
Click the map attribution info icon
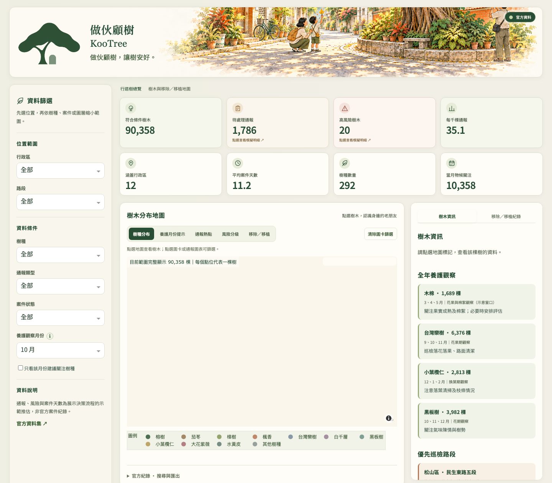click(389, 418)
